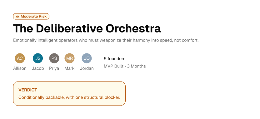Image resolution: width=260 pixels, height=119 pixels.
Task: Click the Jordan name label
Action: click(x=87, y=68)
